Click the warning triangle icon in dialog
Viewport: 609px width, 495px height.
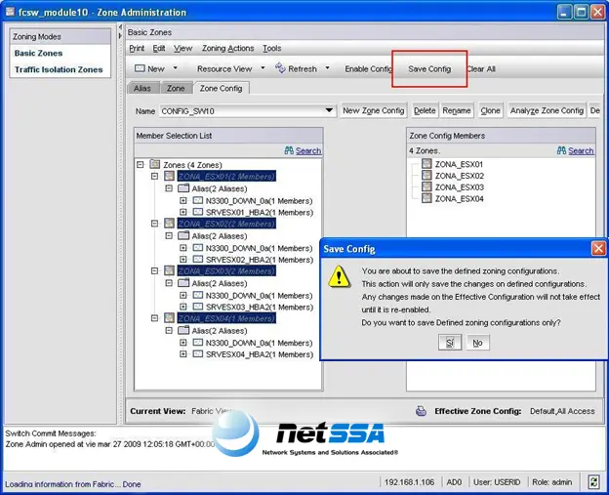pos(339,276)
